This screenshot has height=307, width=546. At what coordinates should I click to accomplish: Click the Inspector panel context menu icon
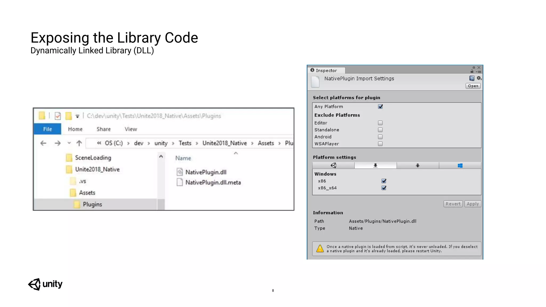coord(479,72)
